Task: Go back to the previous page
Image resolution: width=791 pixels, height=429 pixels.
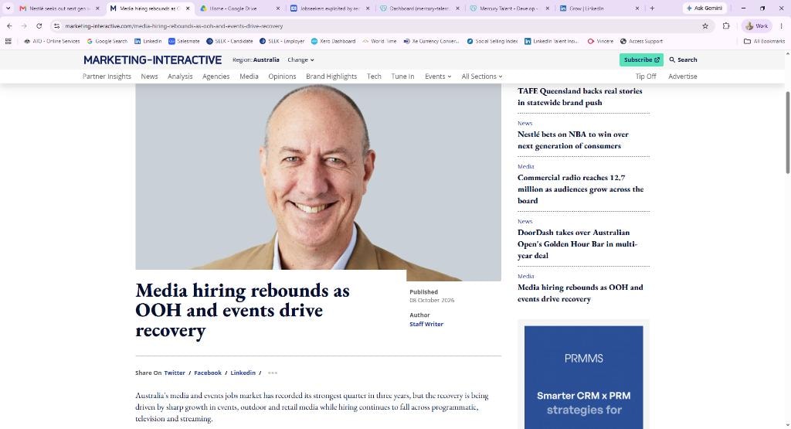Action: [x=9, y=26]
